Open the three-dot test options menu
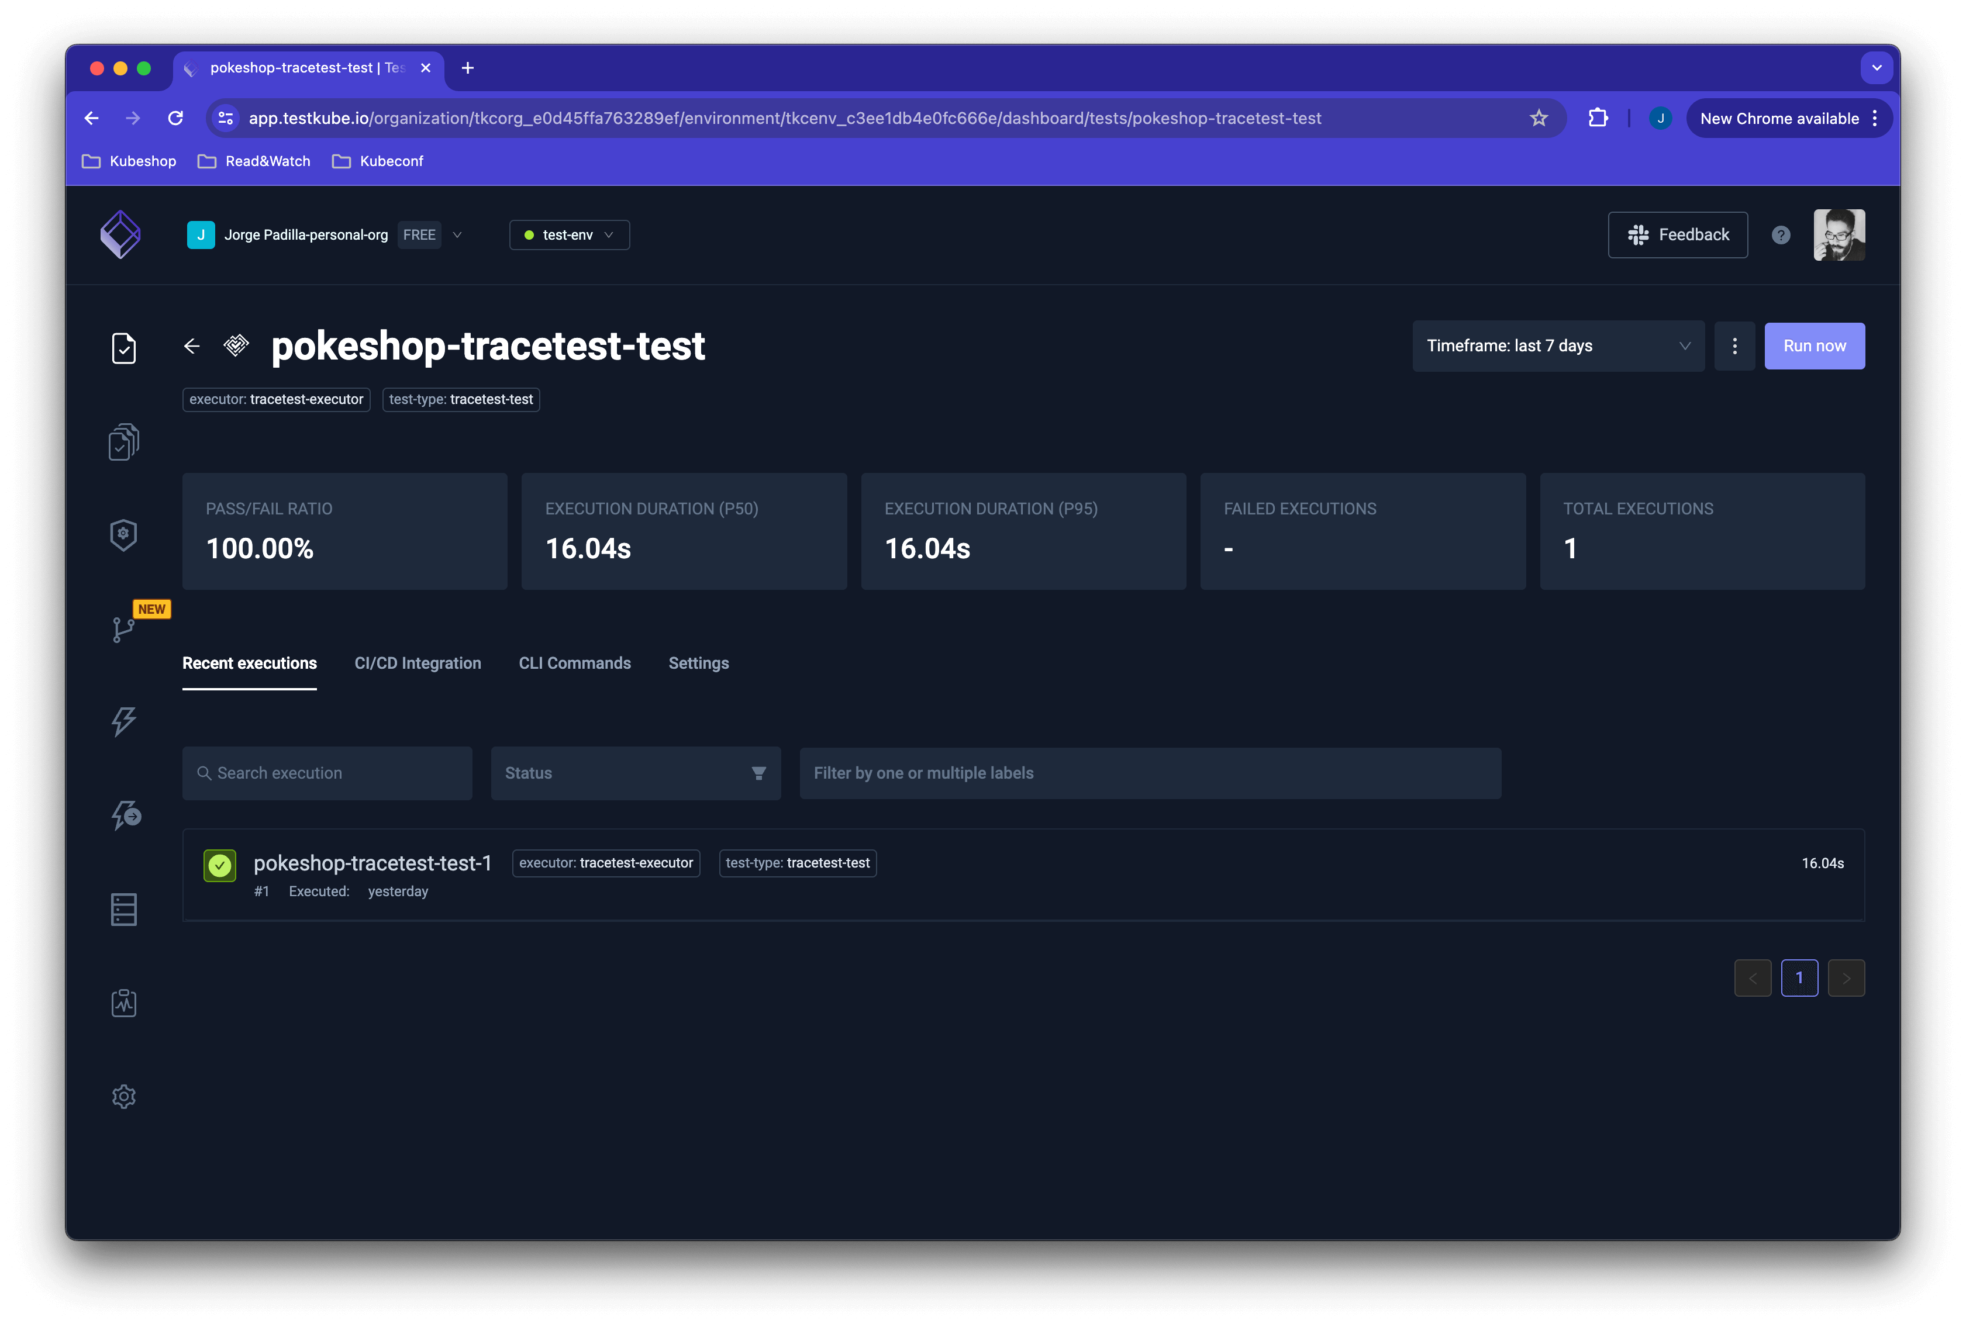The image size is (1966, 1327). (1734, 346)
